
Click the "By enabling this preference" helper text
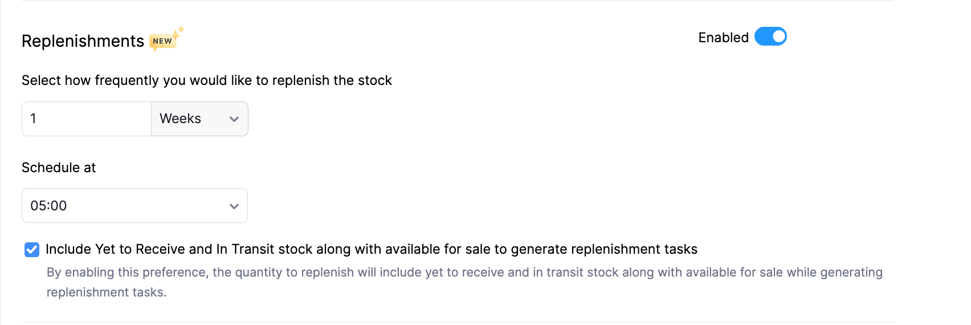[464, 273]
